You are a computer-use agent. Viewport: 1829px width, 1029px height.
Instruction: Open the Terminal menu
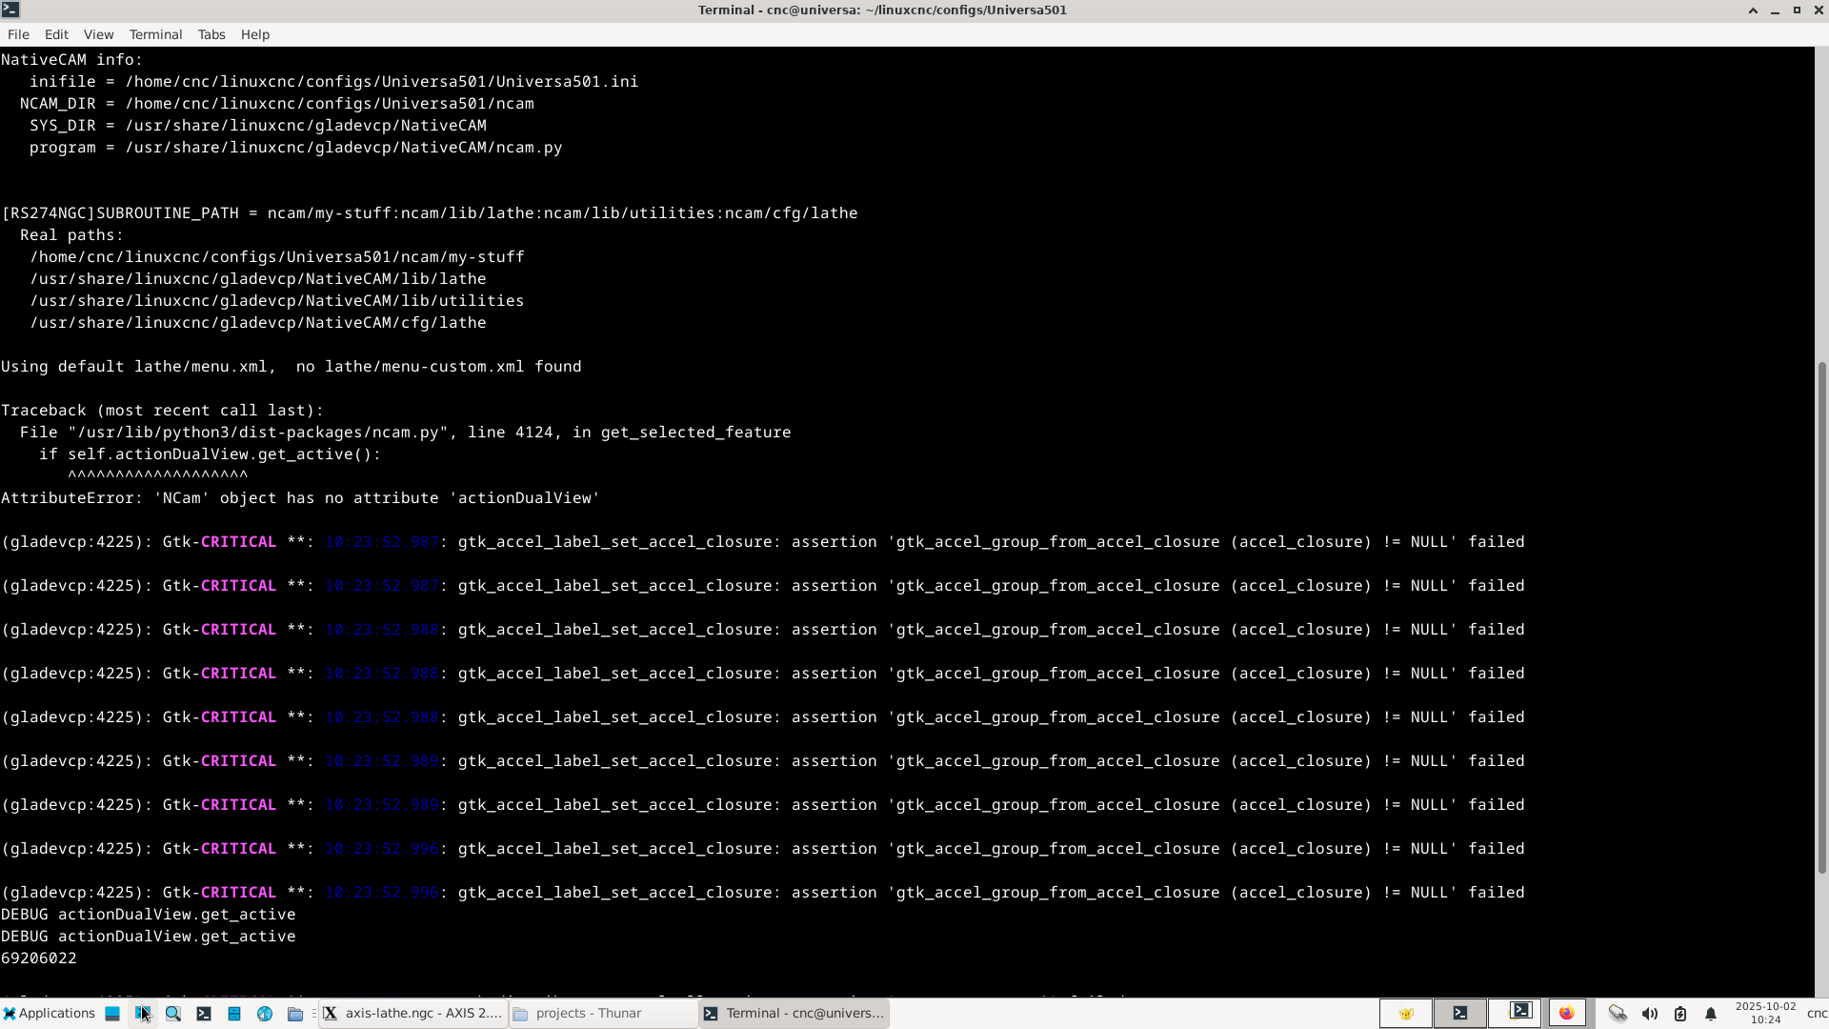[x=155, y=34]
